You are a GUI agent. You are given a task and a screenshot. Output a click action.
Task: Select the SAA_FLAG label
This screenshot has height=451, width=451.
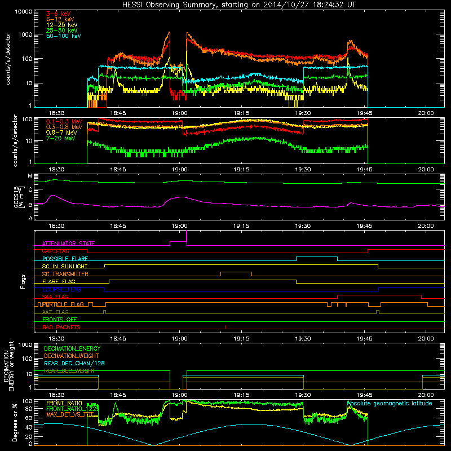[x=55, y=297]
